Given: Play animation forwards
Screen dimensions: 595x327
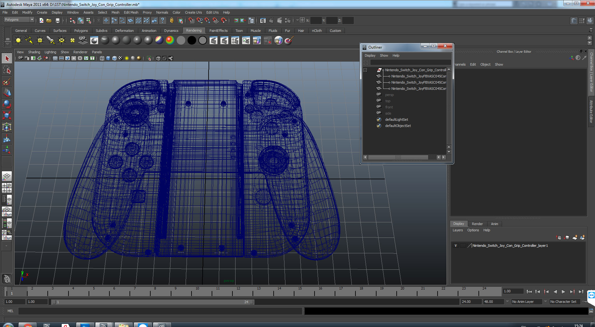Looking at the screenshot, I should click(x=563, y=292).
